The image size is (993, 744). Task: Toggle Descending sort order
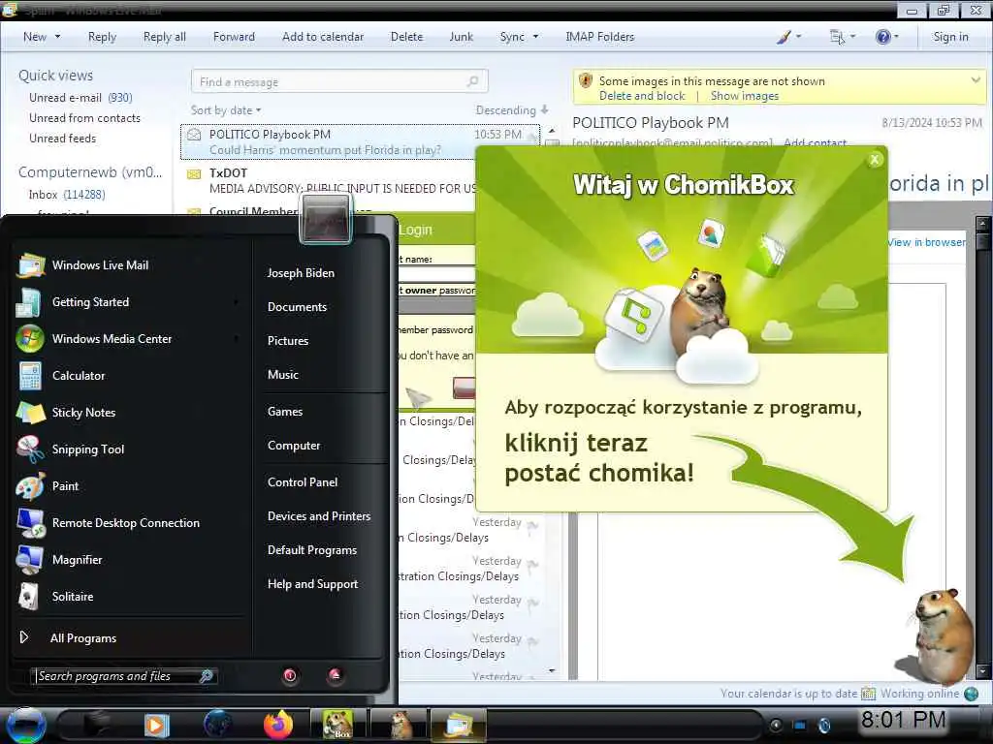512,110
